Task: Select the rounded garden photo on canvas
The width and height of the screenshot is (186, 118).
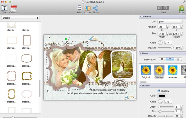Action: click(122, 65)
